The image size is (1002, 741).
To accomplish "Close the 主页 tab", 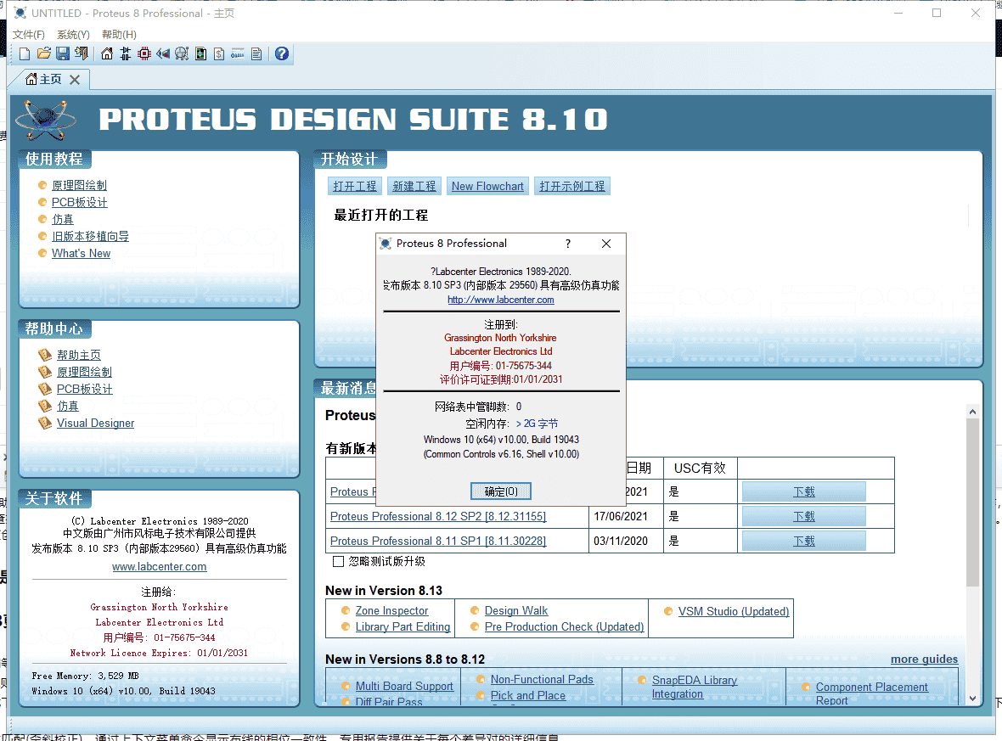I will (x=75, y=80).
